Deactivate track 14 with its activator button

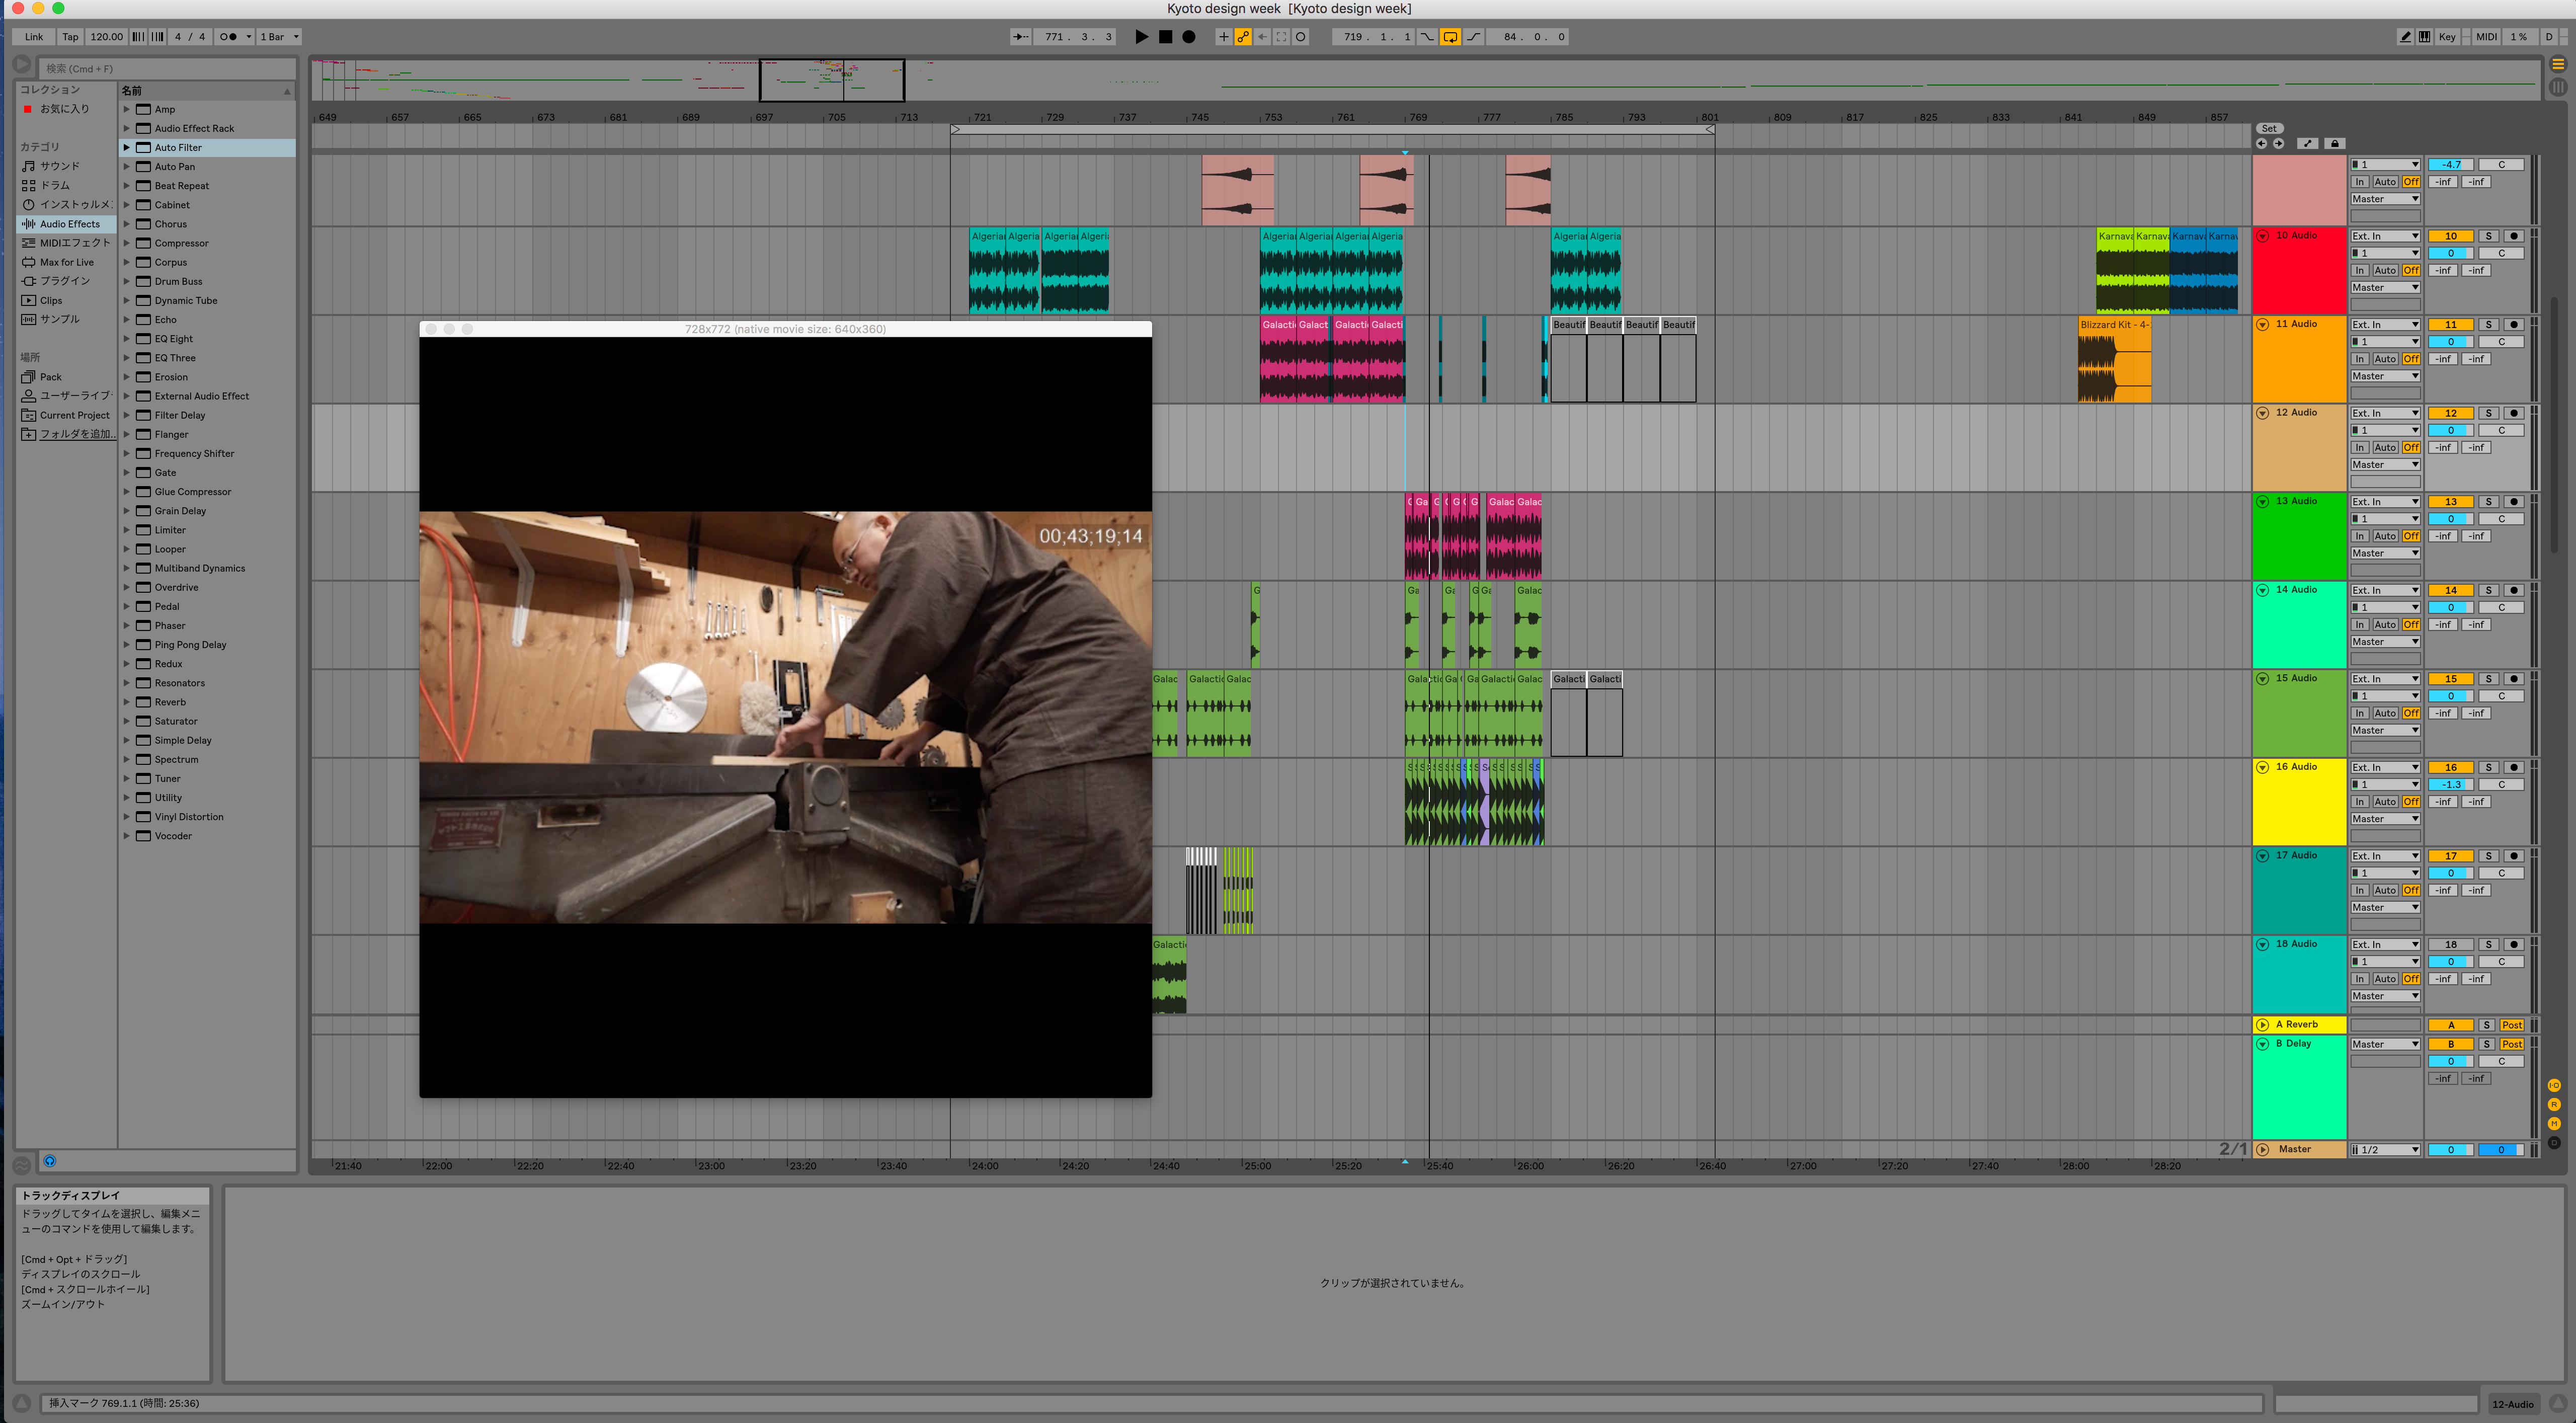point(2451,590)
